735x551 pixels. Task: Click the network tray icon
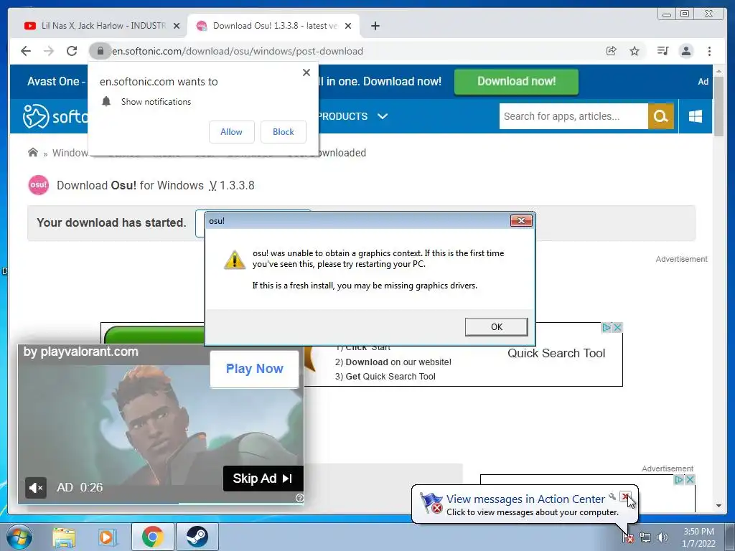(x=645, y=538)
